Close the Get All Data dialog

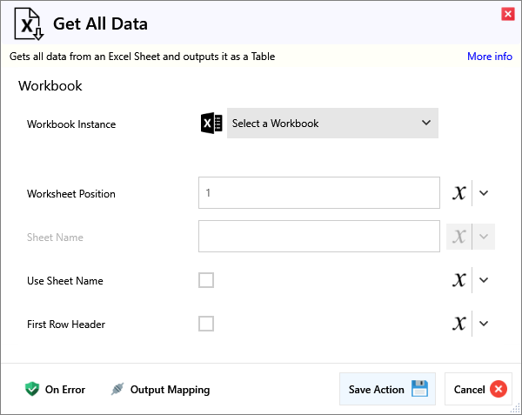pos(507,14)
